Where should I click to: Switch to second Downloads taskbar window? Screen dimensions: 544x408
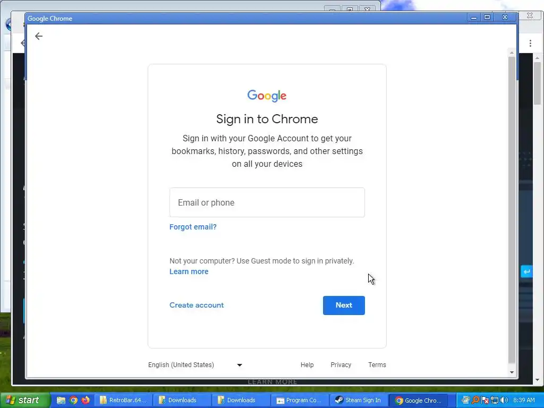[241, 400]
